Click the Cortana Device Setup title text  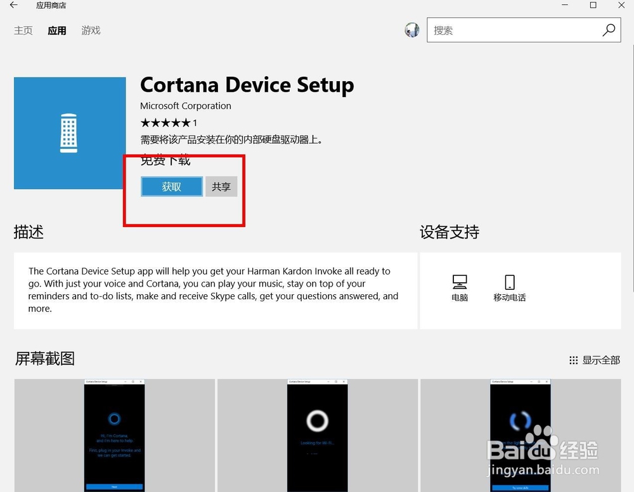[x=247, y=86]
